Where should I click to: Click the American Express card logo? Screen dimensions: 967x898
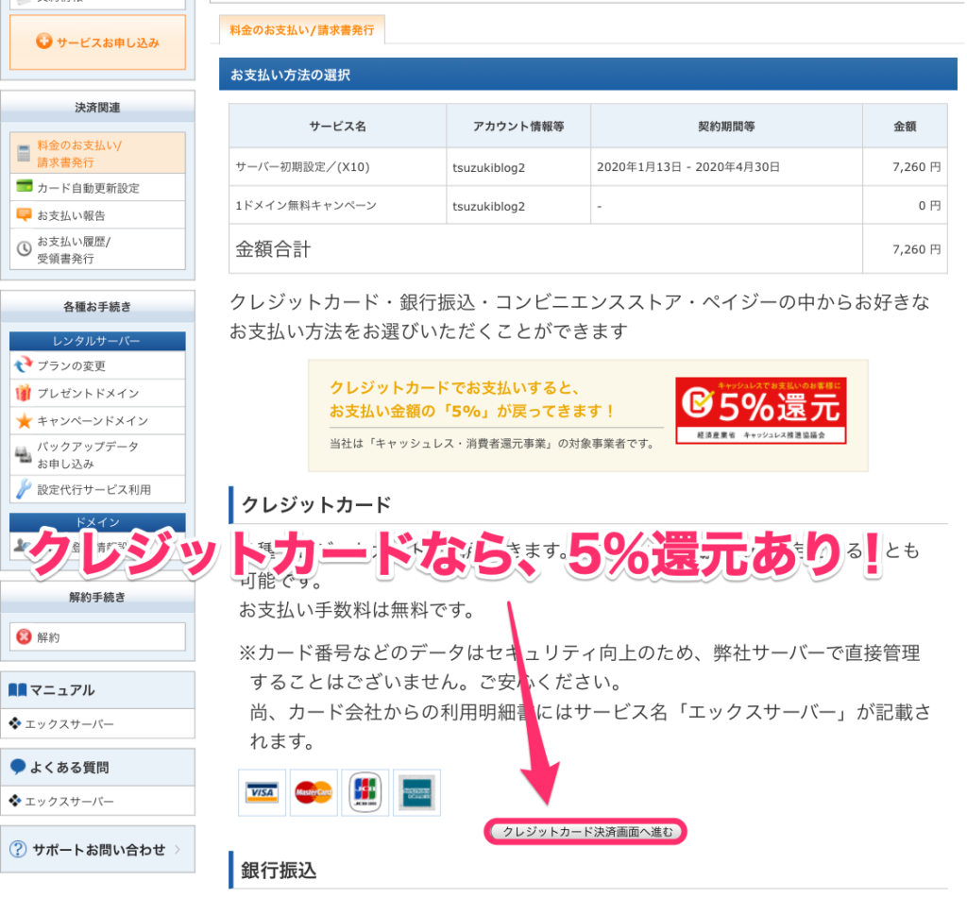point(416,792)
